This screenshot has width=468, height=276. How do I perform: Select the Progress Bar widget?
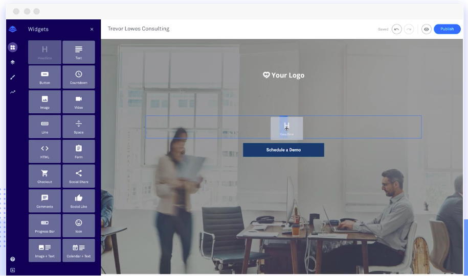coord(45,225)
